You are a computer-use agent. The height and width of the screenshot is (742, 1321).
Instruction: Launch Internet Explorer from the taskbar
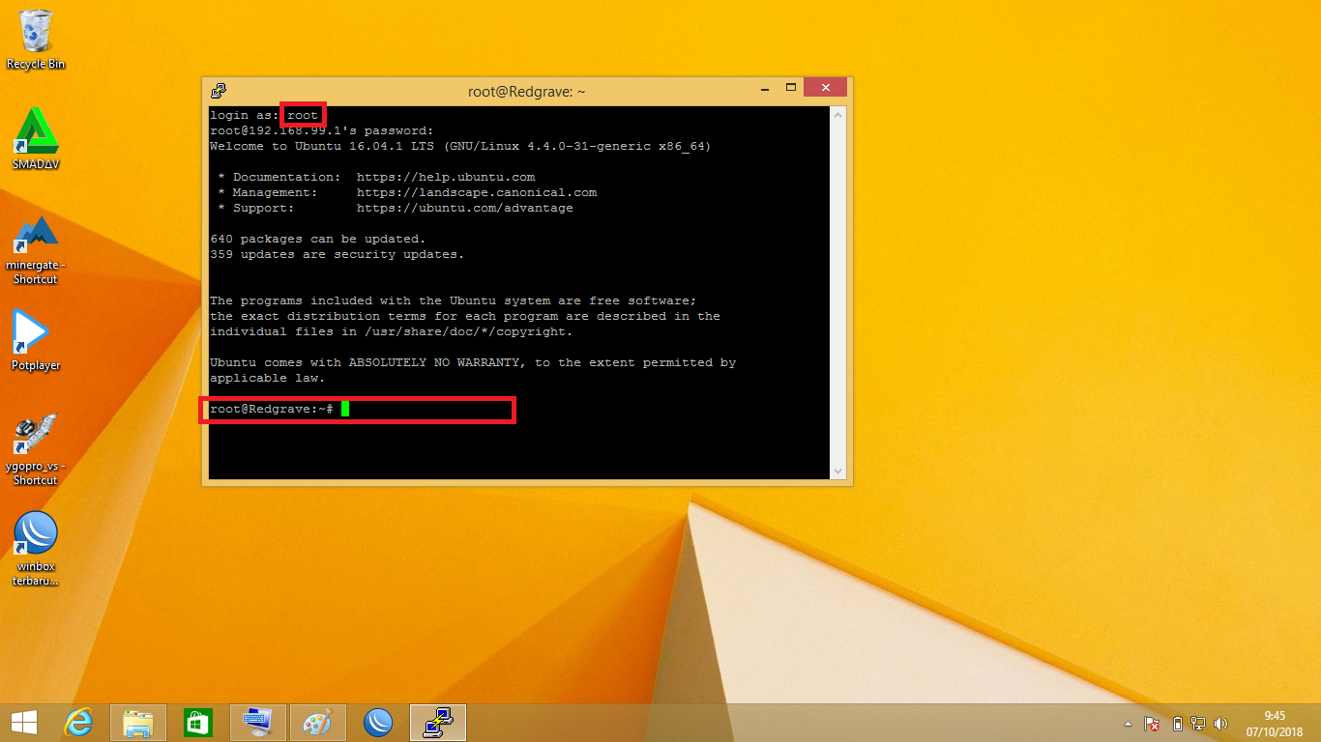(x=77, y=722)
